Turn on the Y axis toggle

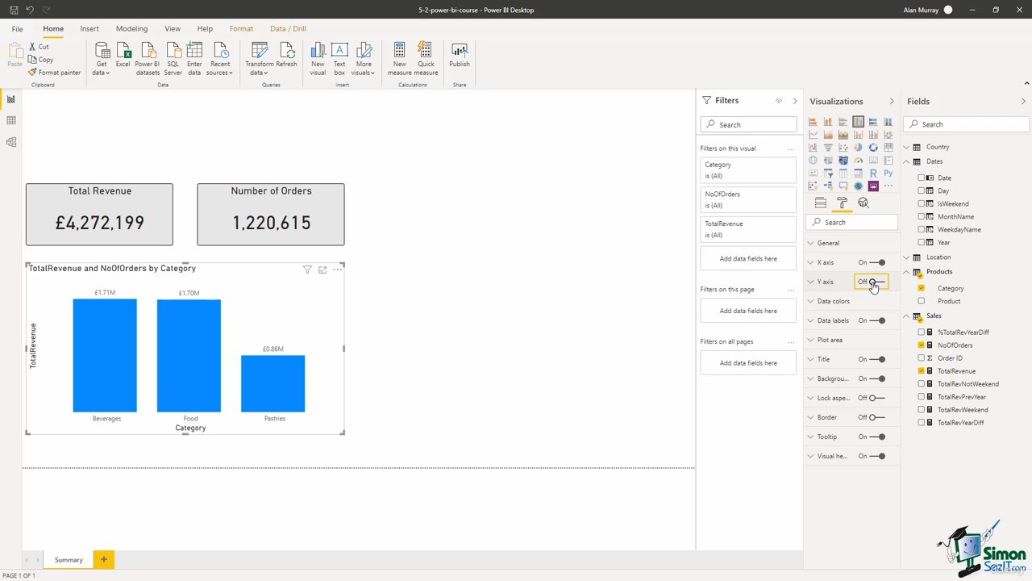click(876, 282)
